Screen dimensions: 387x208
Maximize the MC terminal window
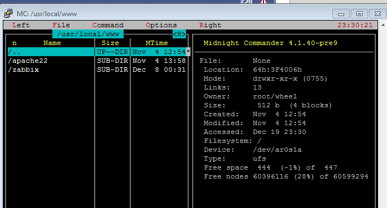click(359, 14)
